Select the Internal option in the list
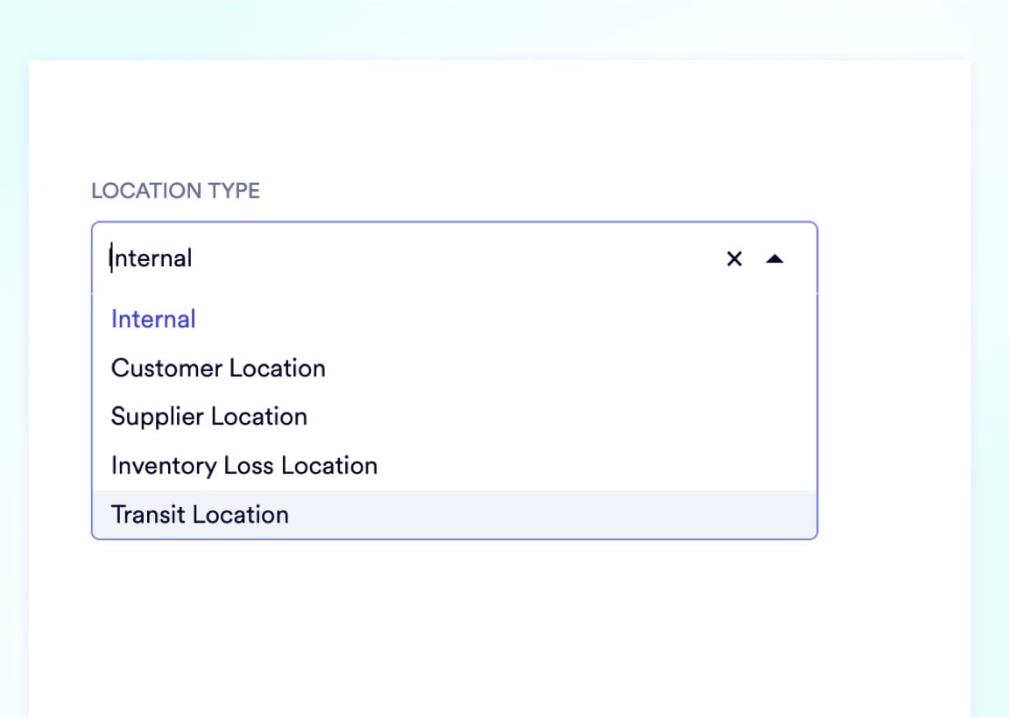The image size is (1009, 718). [x=455, y=319]
